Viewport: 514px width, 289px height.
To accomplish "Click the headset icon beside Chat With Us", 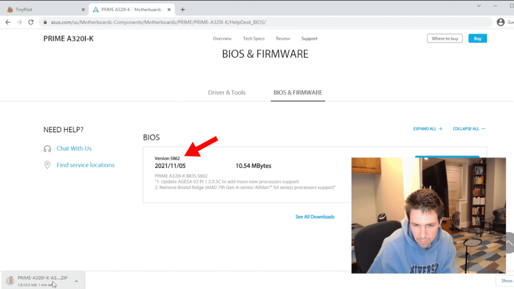I will point(47,149).
